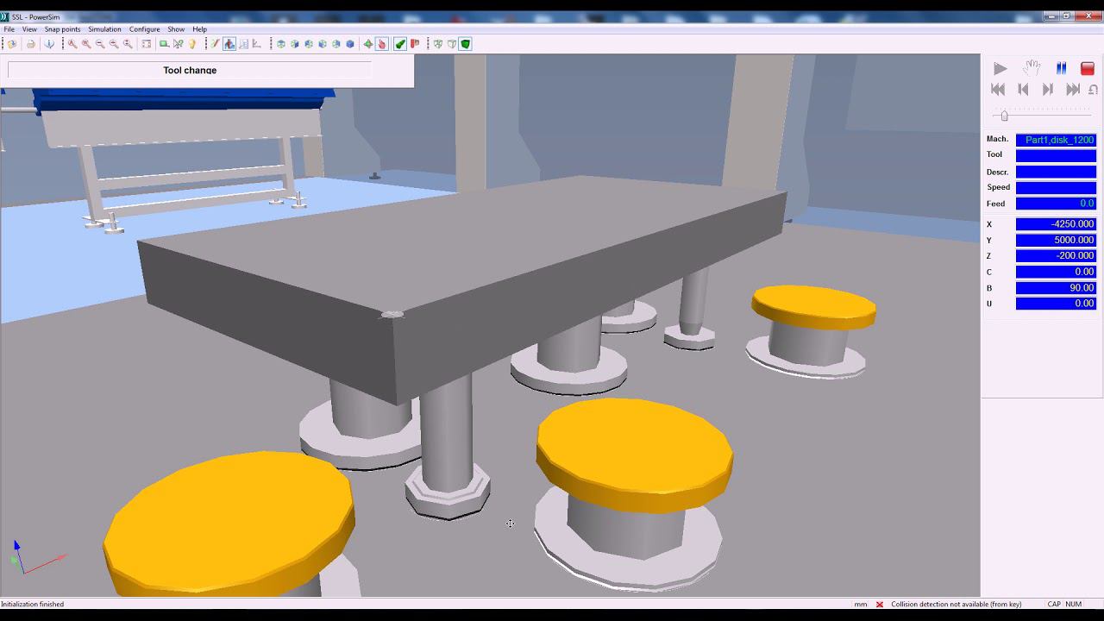Open the Show menu
Viewport: 1104px width, 621px height.
coord(176,29)
